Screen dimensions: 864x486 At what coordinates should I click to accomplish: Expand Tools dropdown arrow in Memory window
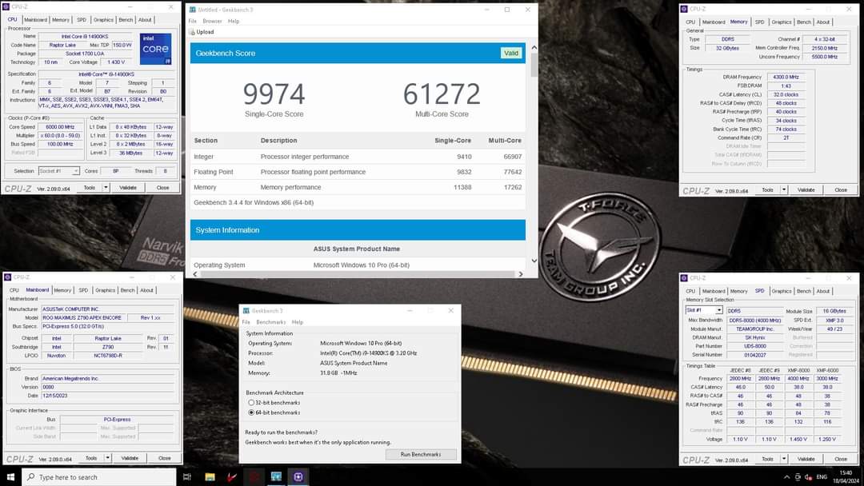pyautogui.click(x=783, y=190)
